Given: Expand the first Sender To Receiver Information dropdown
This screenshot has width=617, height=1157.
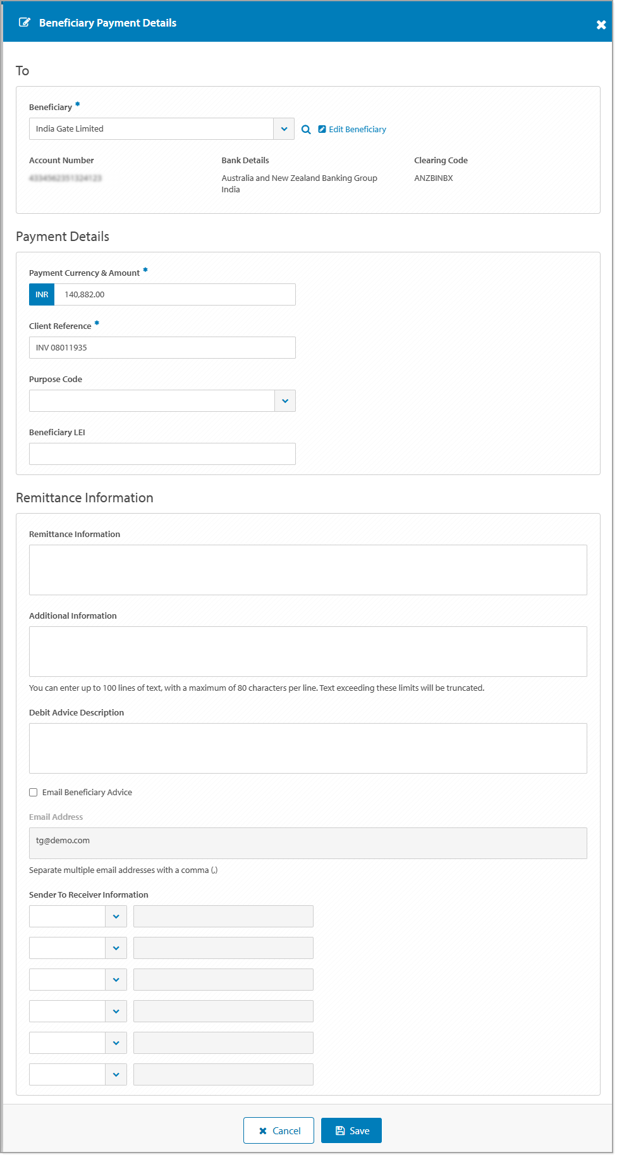Looking at the screenshot, I should 116,916.
